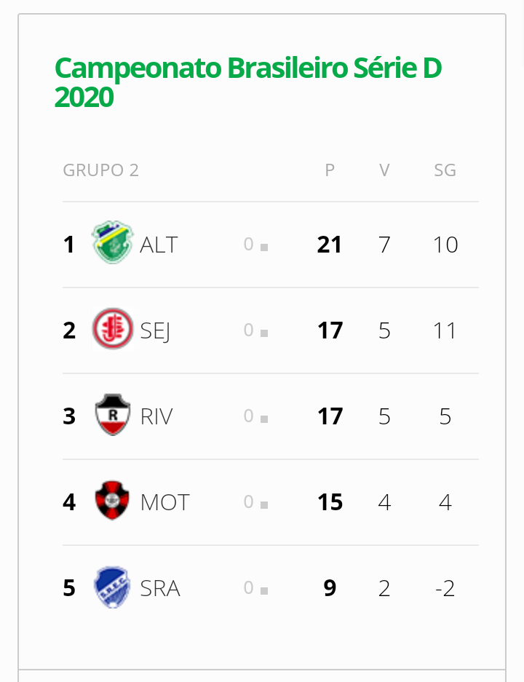Click position change indicator for SRA
524x682 pixels.
[x=255, y=588]
